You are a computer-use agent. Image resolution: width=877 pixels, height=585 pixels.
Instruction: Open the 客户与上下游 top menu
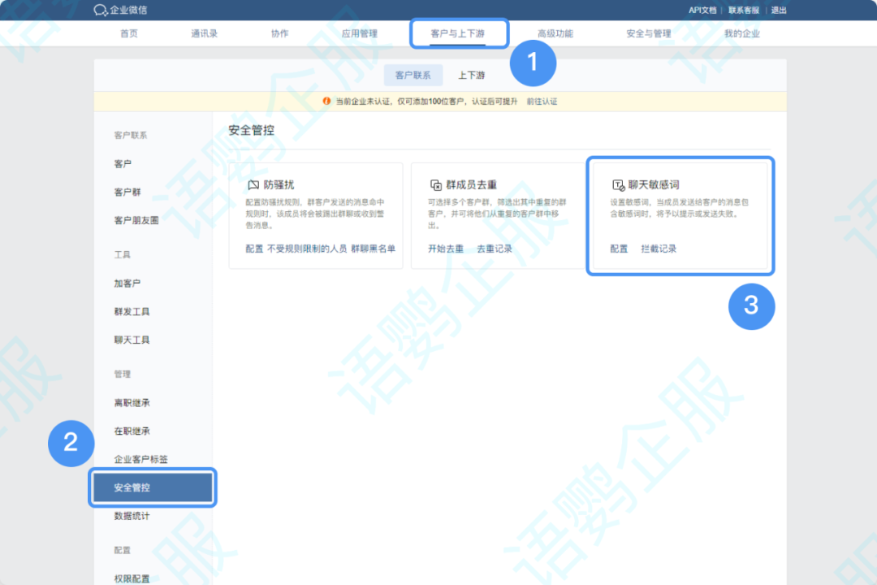click(x=459, y=33)
